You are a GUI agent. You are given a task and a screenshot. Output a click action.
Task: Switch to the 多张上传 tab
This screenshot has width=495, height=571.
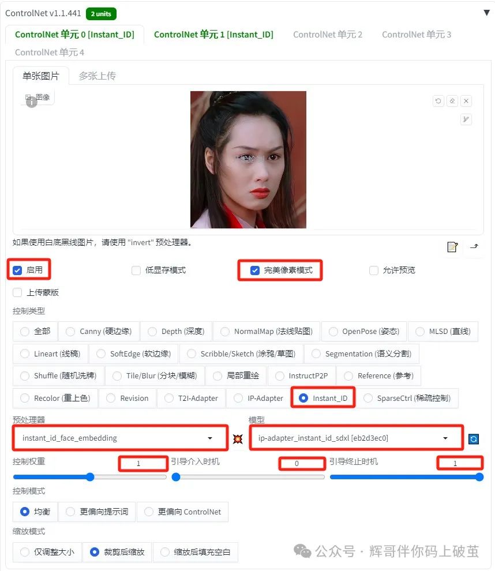(97, 76)
